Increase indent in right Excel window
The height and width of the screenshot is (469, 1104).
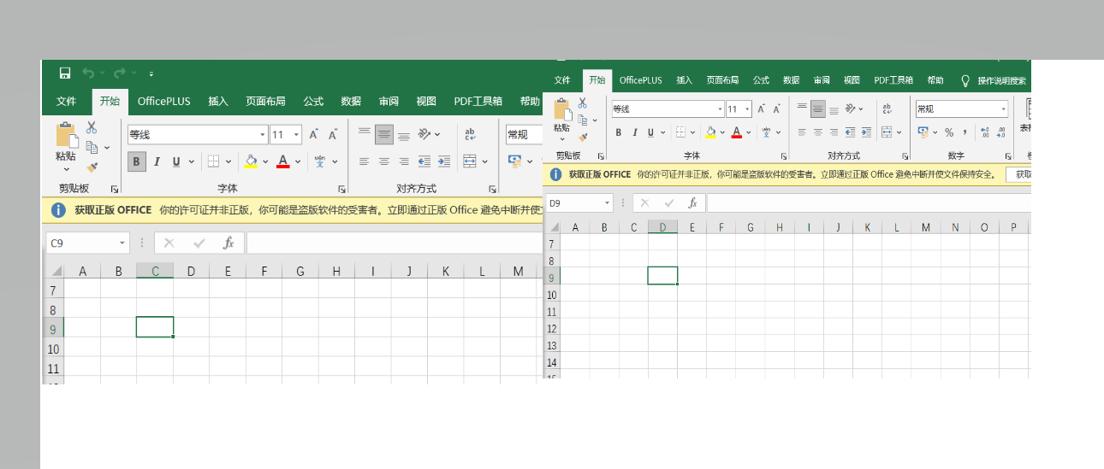(x=866, y=132)
